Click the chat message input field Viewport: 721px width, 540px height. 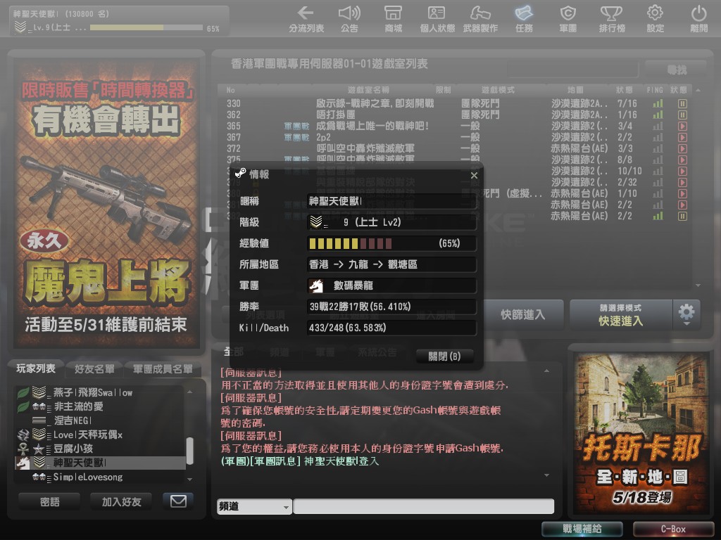click(x=423, y=506)
